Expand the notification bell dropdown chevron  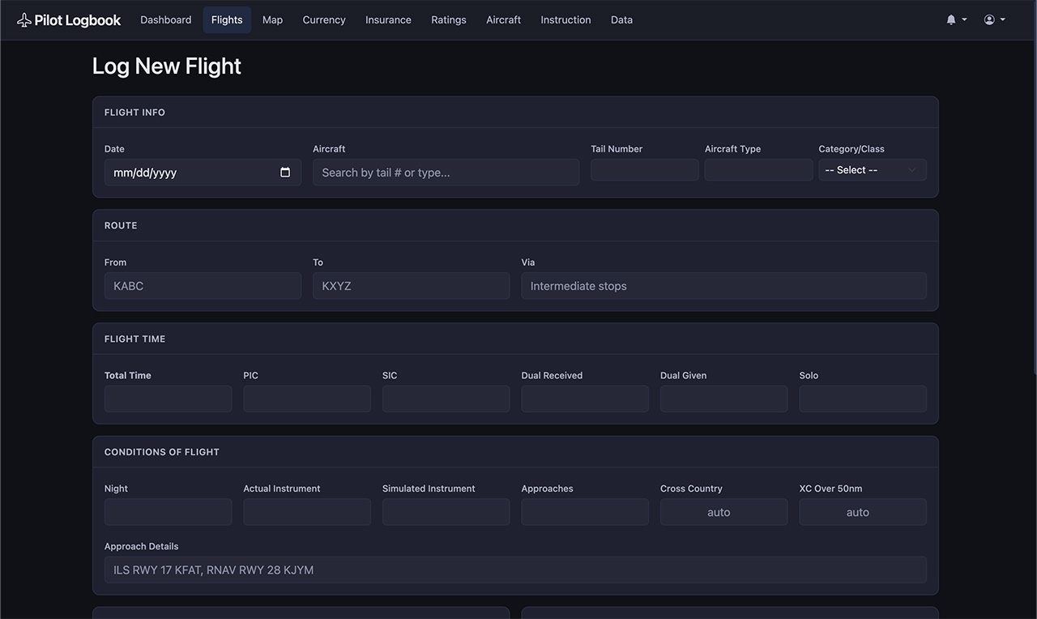click(962, 19)
